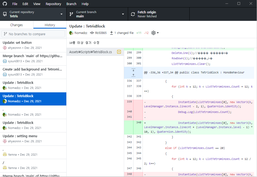This screenshot has height=177, width=257.
Task: Expand diff context upward arrow
Action: (x=133, y=75)
